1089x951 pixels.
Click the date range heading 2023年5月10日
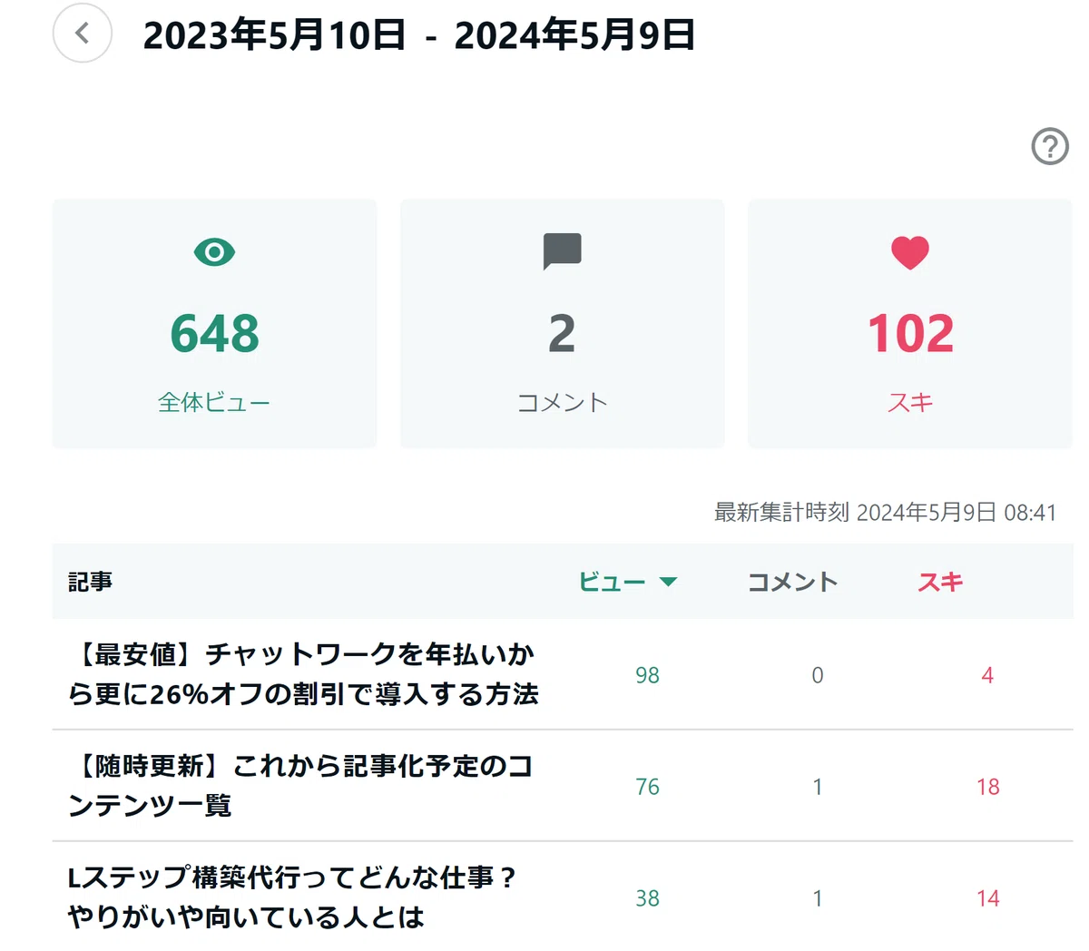coord(275,35)
